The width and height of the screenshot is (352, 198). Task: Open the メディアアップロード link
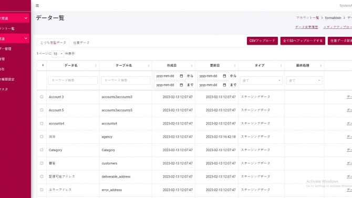point(338,27)
